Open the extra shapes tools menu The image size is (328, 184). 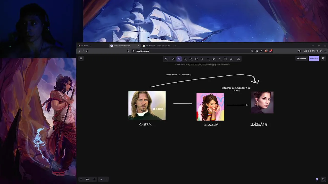click(238, 59)
